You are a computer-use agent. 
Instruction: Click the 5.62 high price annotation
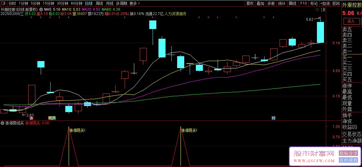click(310, 20)
